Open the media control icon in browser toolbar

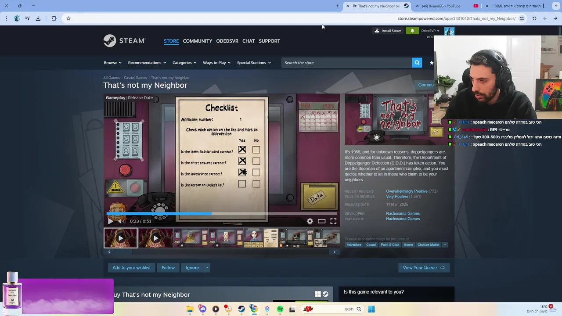pyautogui.click(x=28, y=18)
